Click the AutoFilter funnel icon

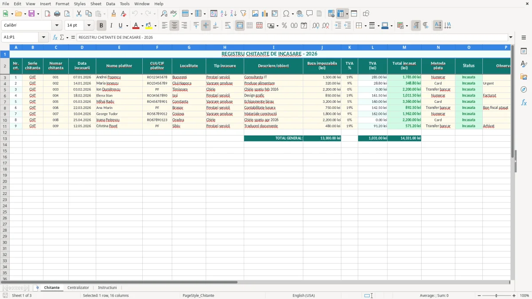point(243,14)
